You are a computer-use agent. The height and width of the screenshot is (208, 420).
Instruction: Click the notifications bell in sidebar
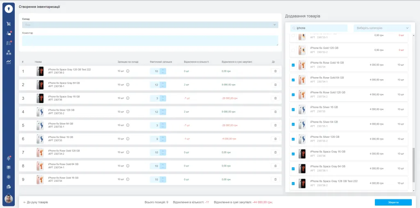click(9, 158)
